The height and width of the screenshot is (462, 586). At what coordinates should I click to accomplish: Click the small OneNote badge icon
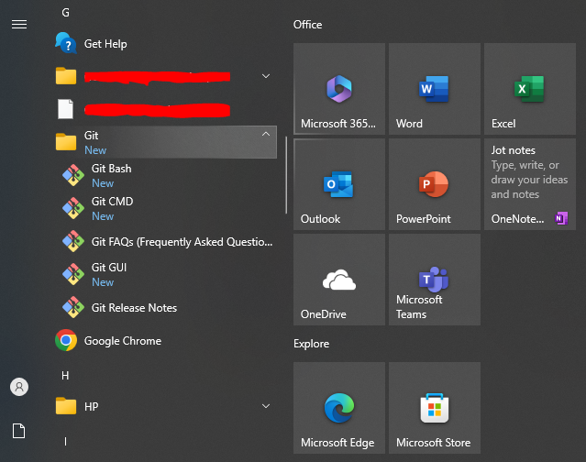point(561,218)
